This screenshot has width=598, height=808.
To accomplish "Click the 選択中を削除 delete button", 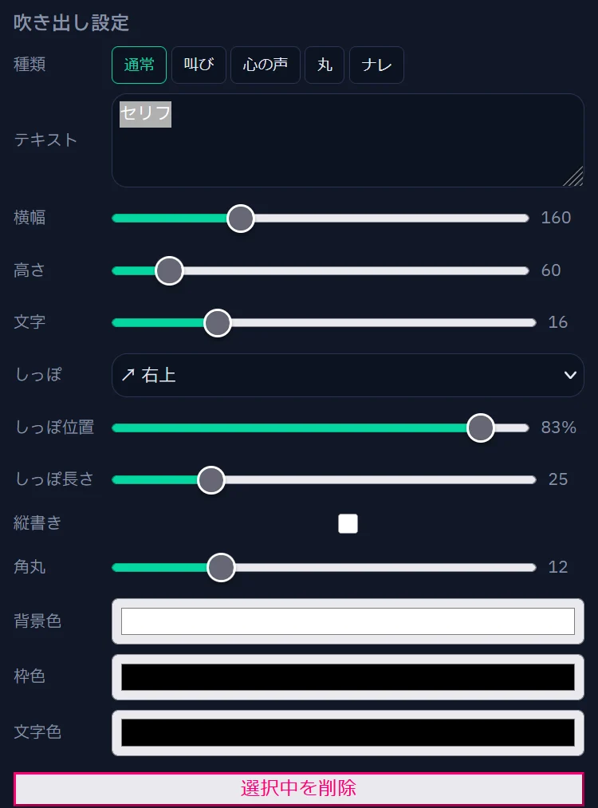I will coord(298,789).
